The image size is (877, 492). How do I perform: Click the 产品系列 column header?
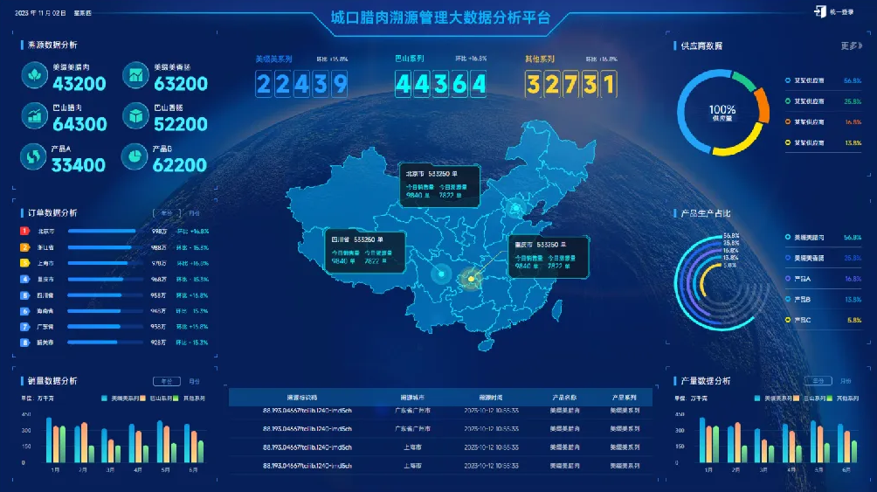(625, 398)
